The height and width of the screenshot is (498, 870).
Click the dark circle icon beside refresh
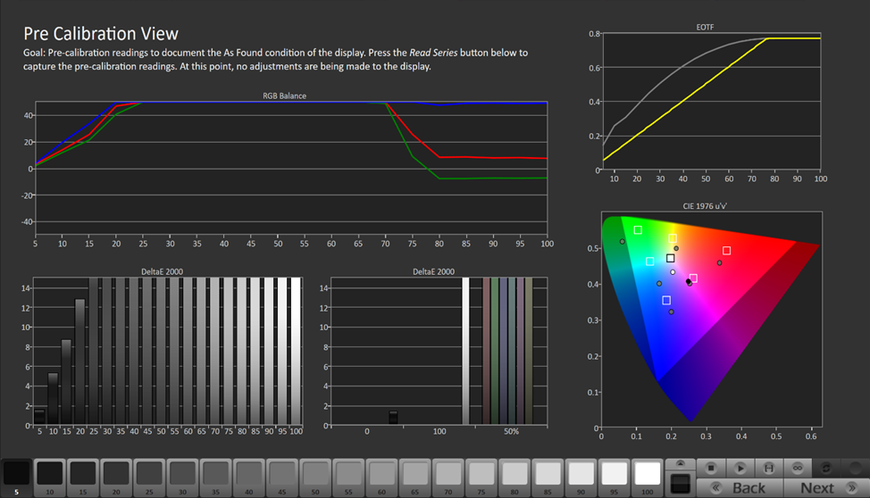856,468
